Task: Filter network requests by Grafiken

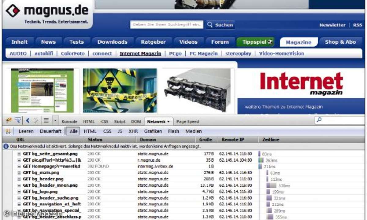Action: 153,131
